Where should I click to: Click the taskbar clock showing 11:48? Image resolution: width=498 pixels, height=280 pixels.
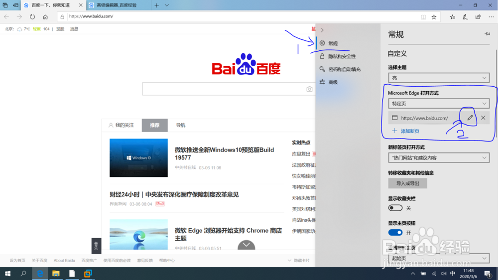point(469,274)
